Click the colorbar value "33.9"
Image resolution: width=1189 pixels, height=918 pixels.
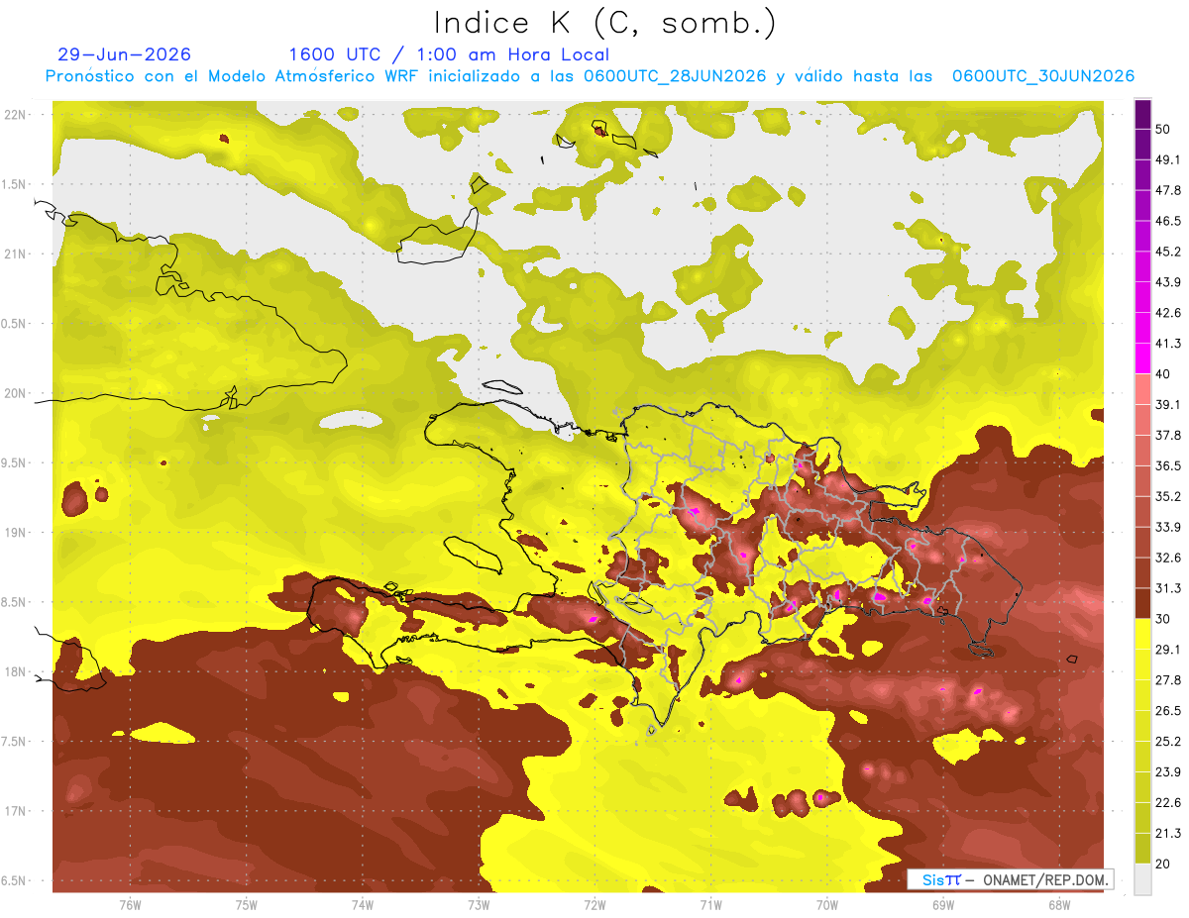(x=1168, y=527)
